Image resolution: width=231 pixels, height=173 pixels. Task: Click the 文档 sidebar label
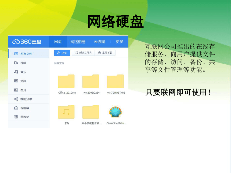click(23, 81)
